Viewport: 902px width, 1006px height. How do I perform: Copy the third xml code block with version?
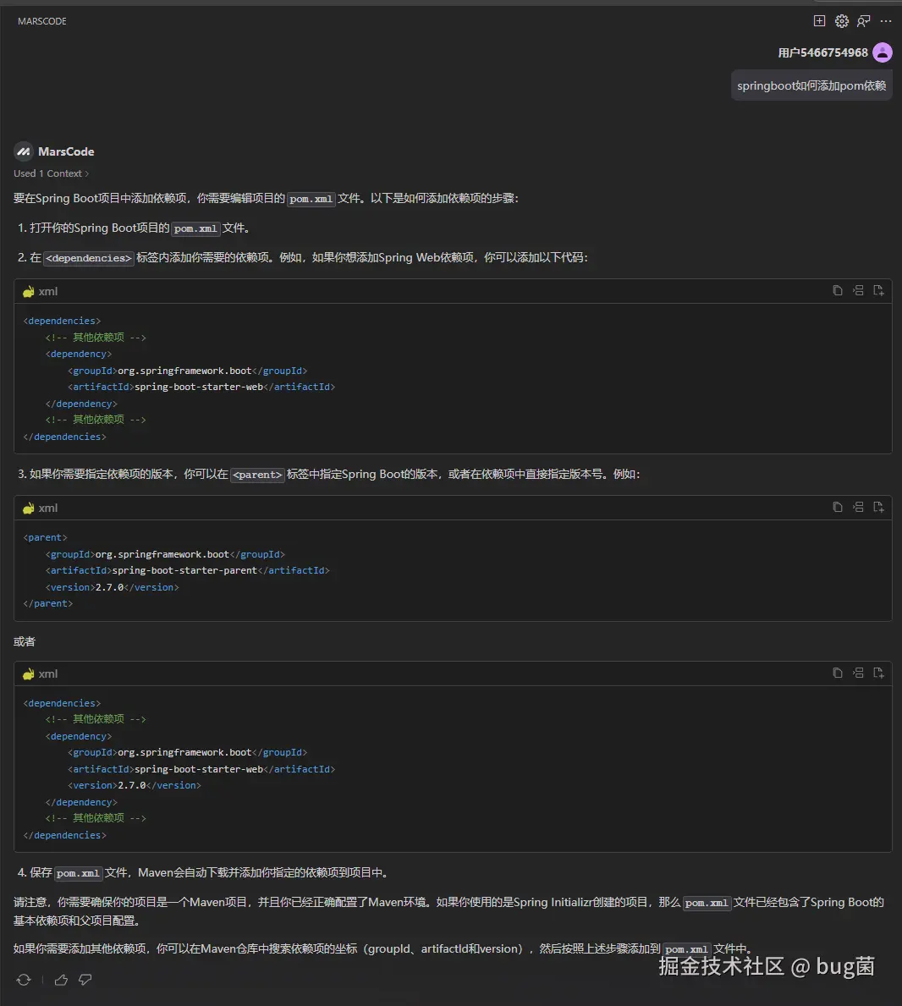837,673
